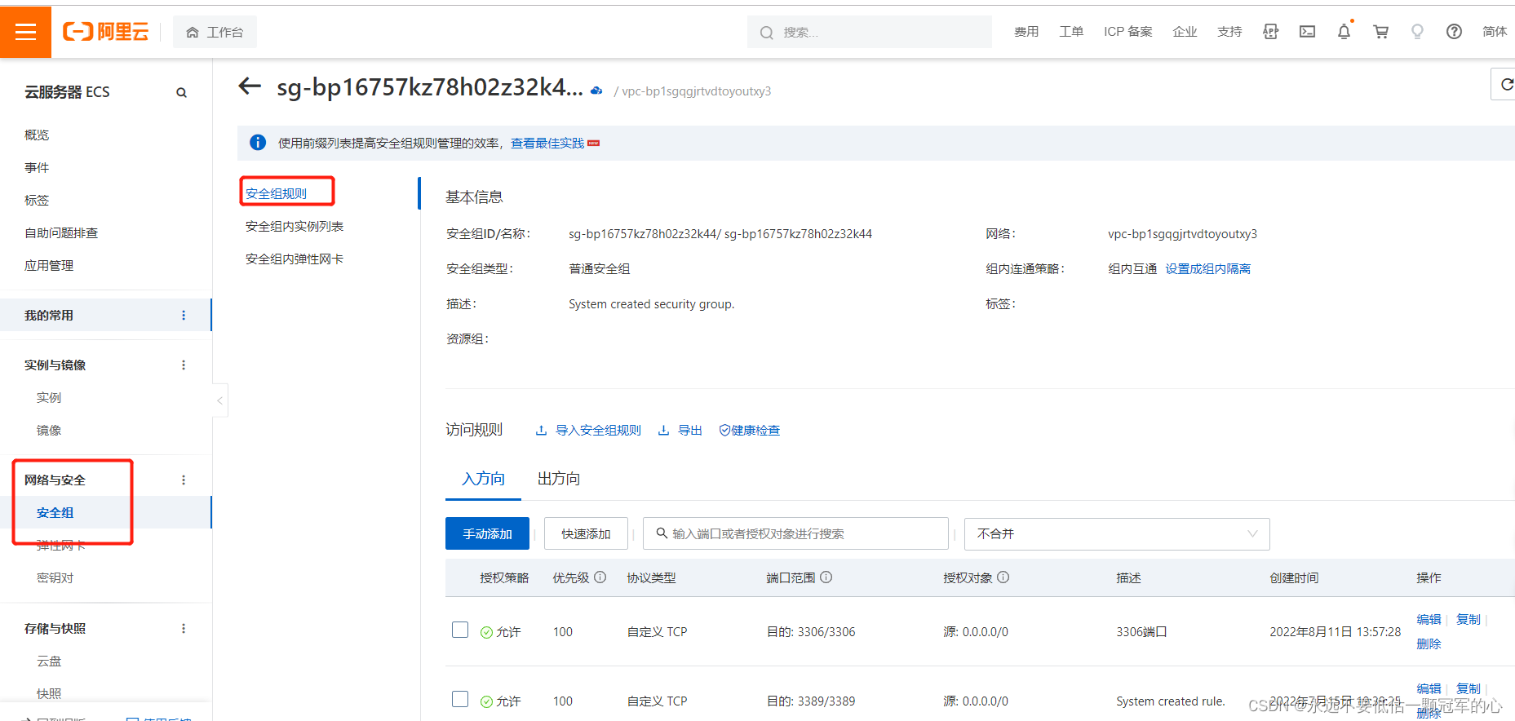
Task: Click the 优先级 info icon
Action: [x=600, y=577]
